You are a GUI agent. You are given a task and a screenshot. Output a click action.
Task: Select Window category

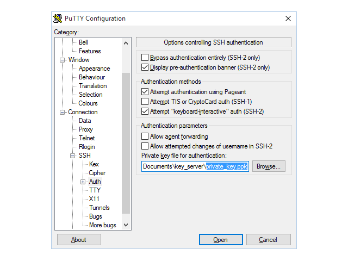click(79, 60)
